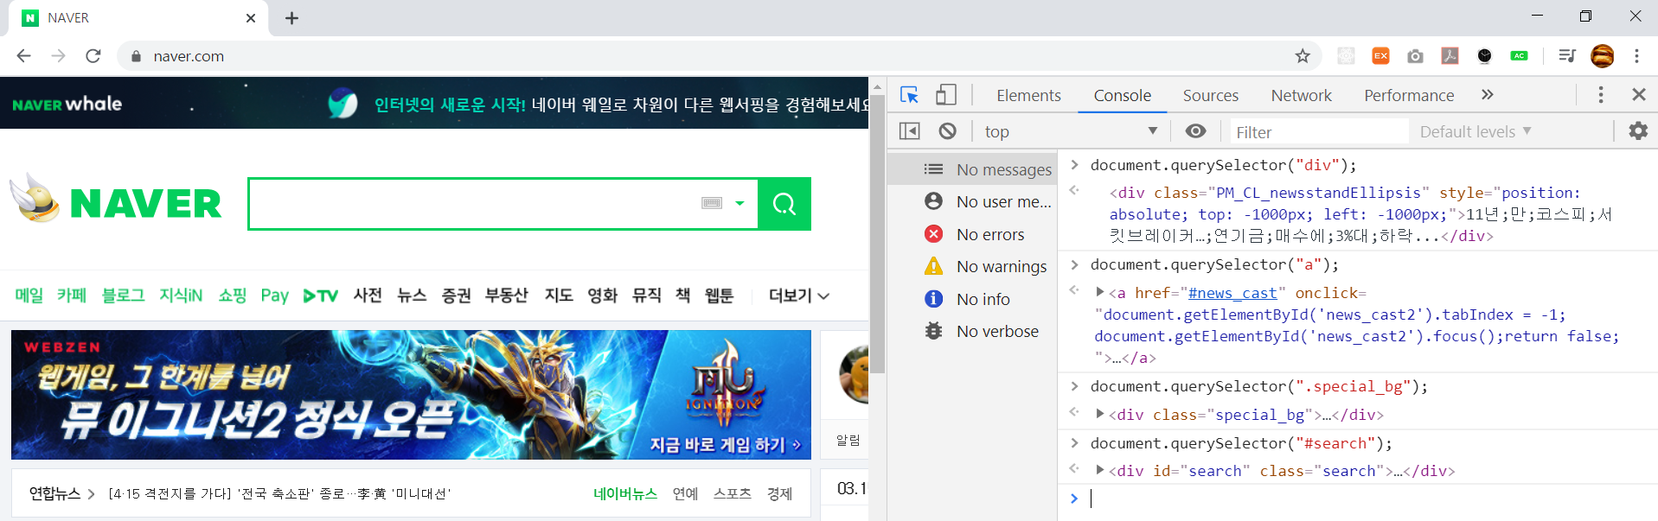Expand the 더보기 more services menu
The width and height of the screenshot is (1658, 521).
pyautogui.click(x=798, y=295)
